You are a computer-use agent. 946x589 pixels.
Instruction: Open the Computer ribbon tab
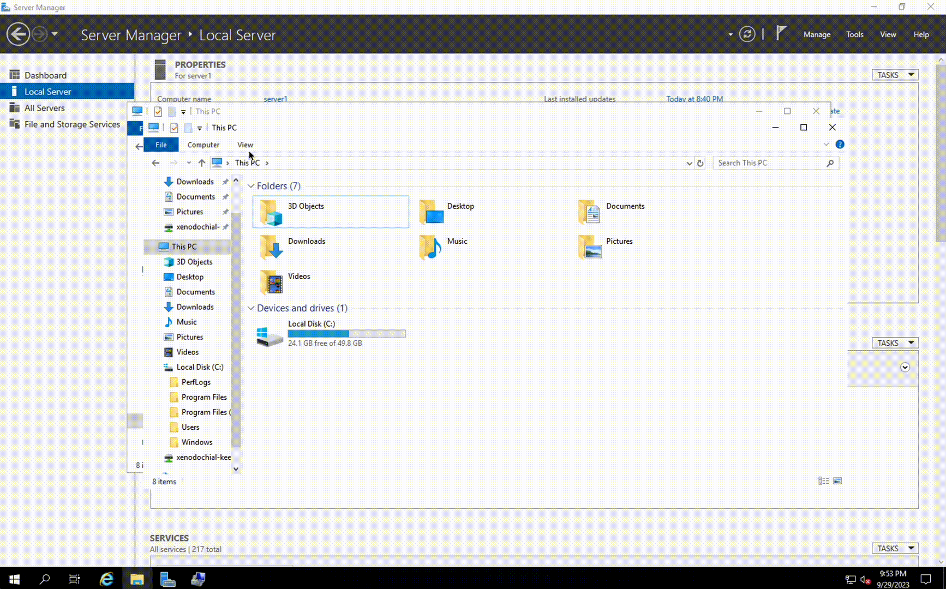[203, 145]
